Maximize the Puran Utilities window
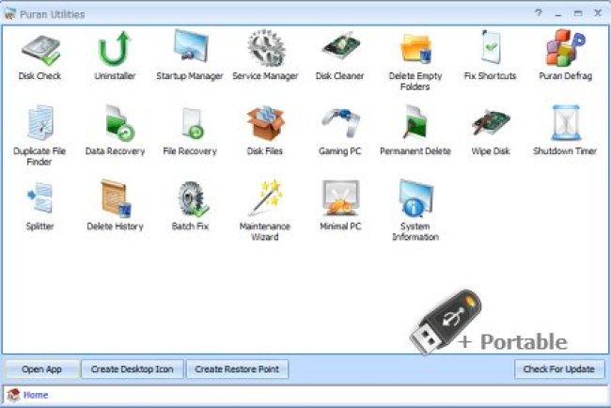This screenshot has width=611, height=408. [x=578, y=13]
